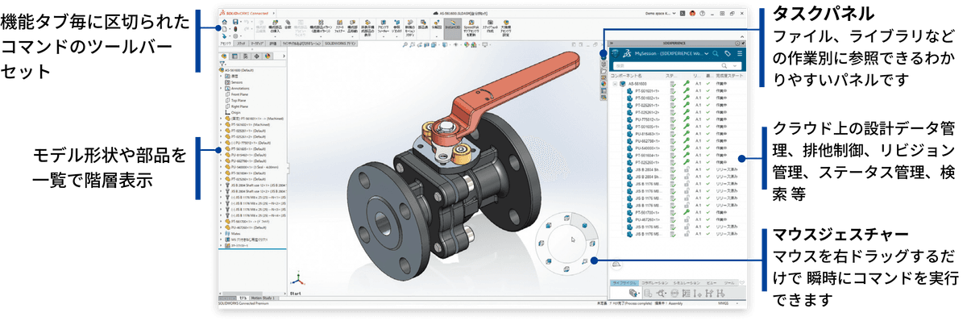Open the SOLIDWORKS アドイン tab

(340, 44)
